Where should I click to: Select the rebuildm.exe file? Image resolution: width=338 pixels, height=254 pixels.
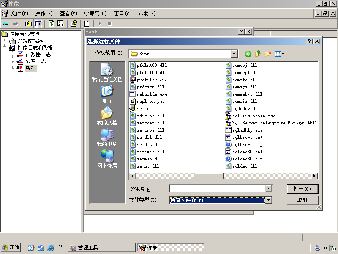pyautogui.click(x=149, y=94)
